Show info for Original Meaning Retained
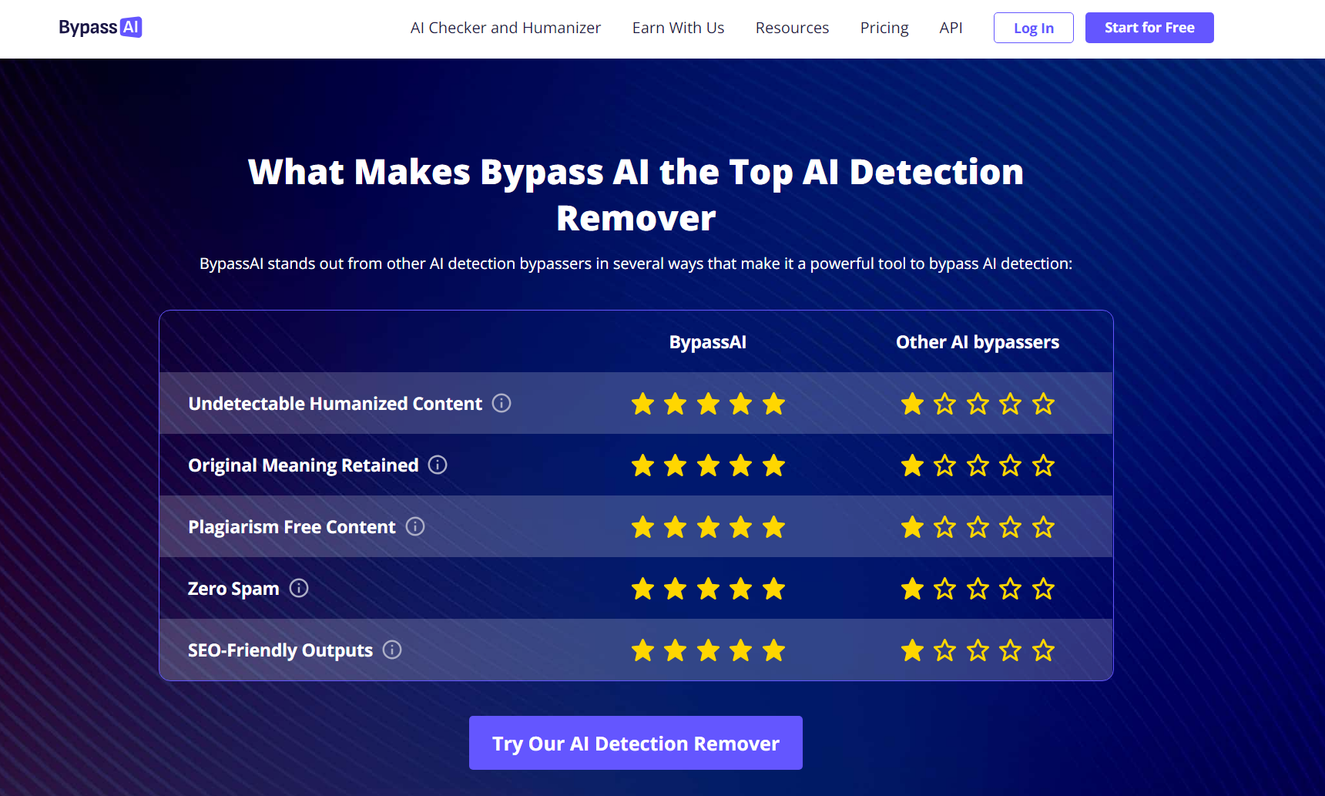Viewport: 1325px width, 796px height. point(438,465)
